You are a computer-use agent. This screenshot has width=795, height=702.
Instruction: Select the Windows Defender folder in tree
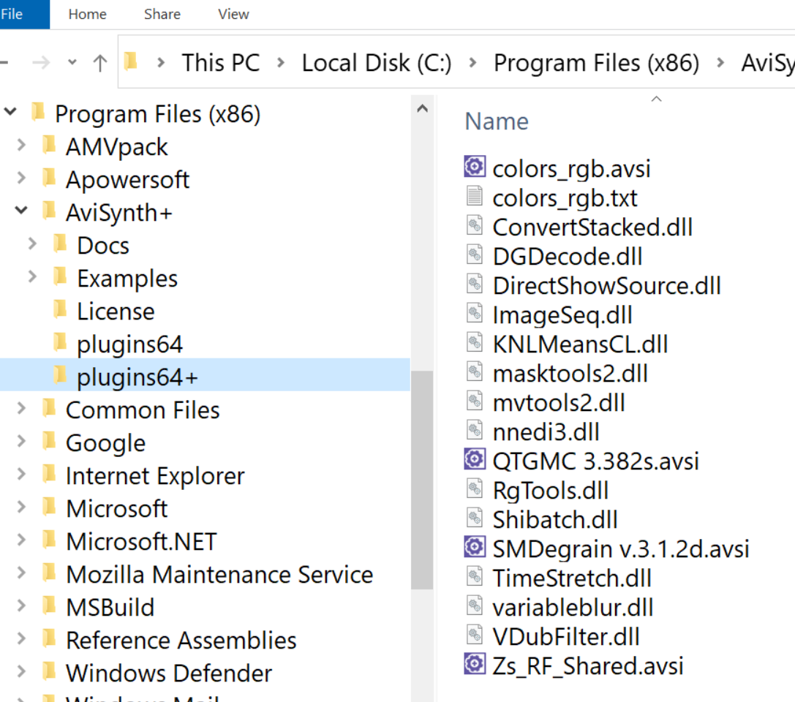[169, 673]
